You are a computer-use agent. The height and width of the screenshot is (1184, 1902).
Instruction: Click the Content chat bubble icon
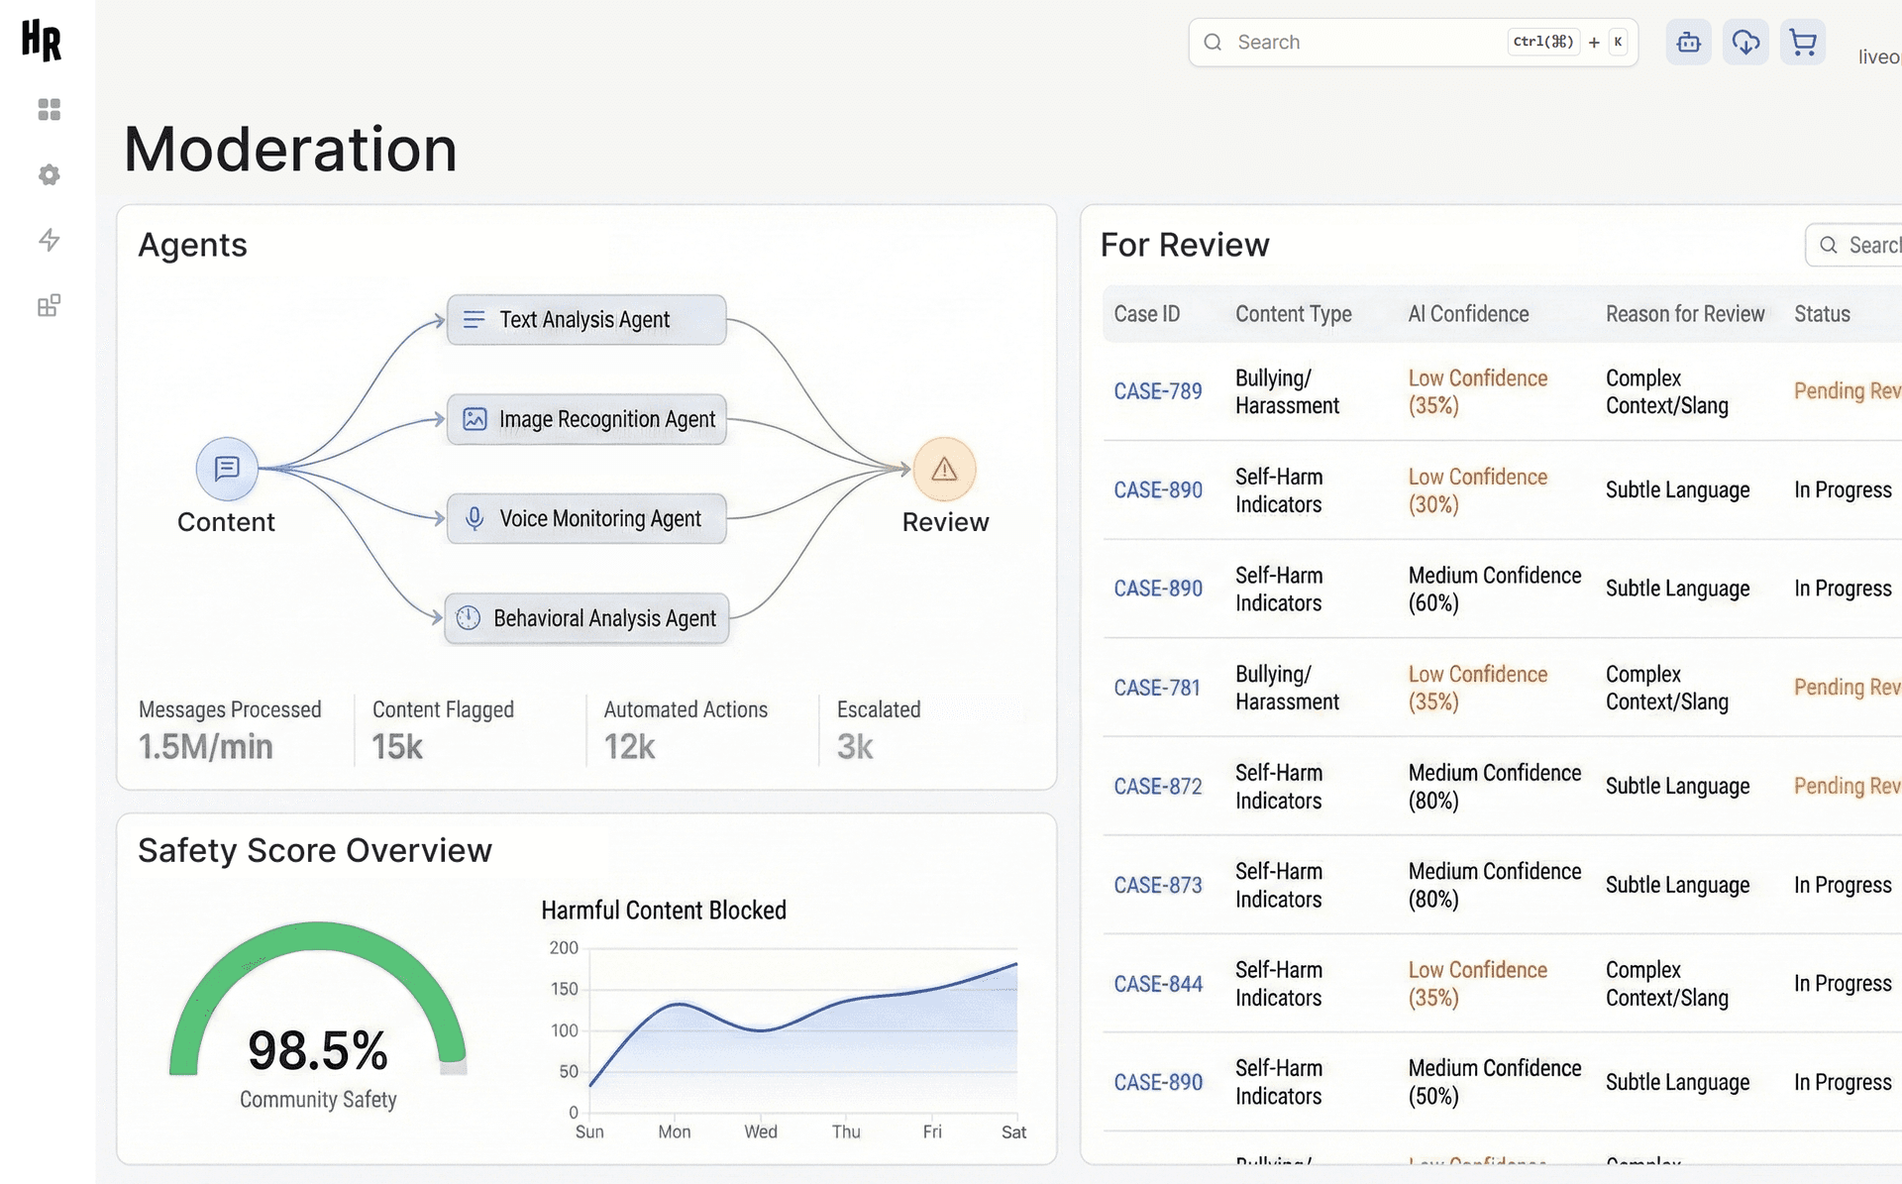click(x=226, y=469)
